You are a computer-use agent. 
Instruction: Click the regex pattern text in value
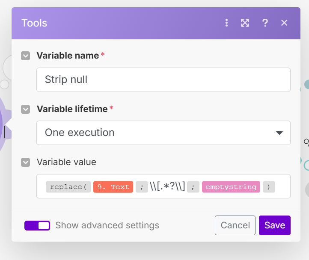point(167,187)
